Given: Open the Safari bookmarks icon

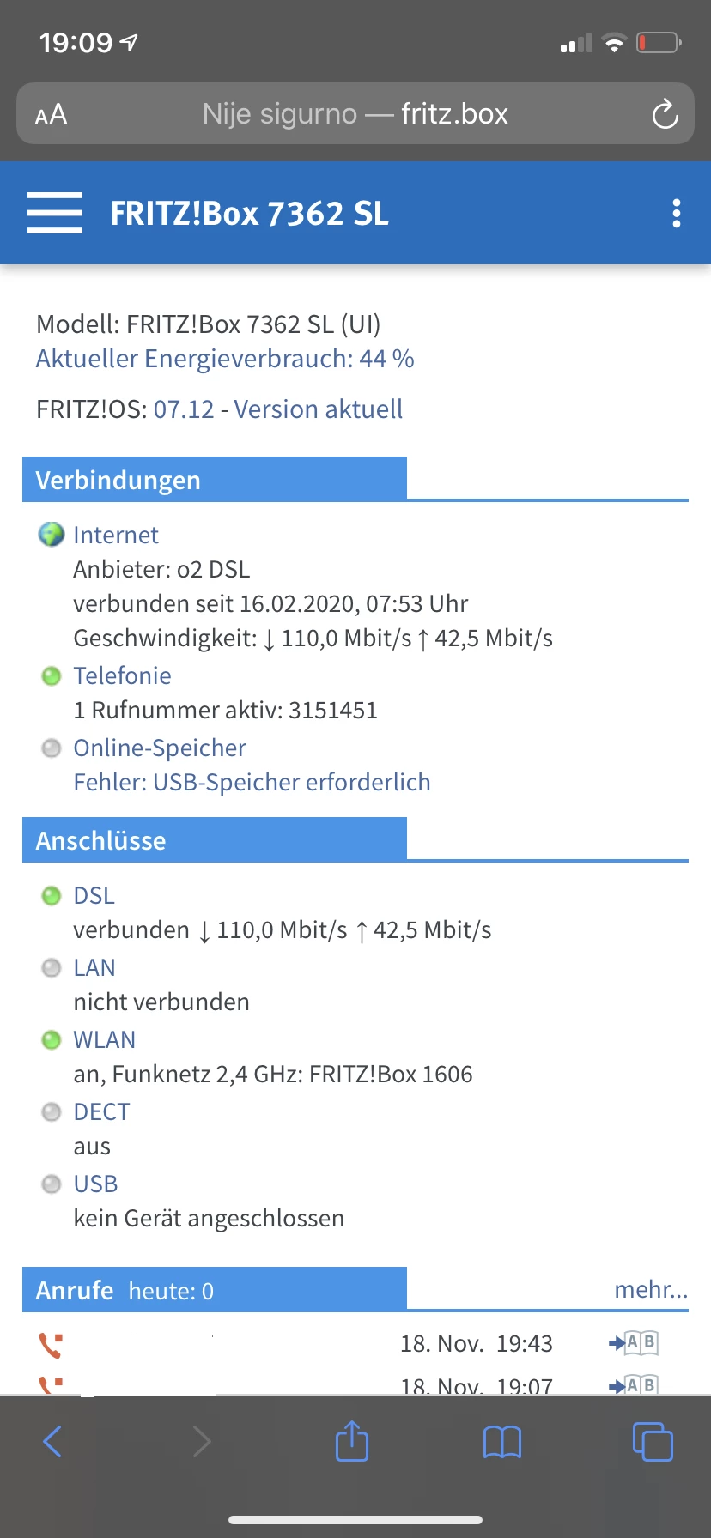Looking at the screenshot, I should pyautogui.click(x=502, y=1441).
